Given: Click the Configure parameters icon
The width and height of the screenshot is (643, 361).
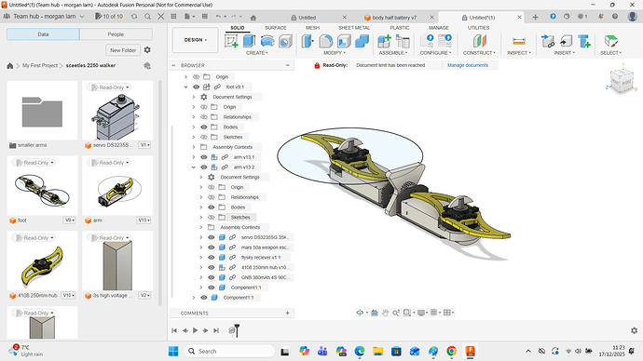Looking at the screenshot, I should 427,41.
